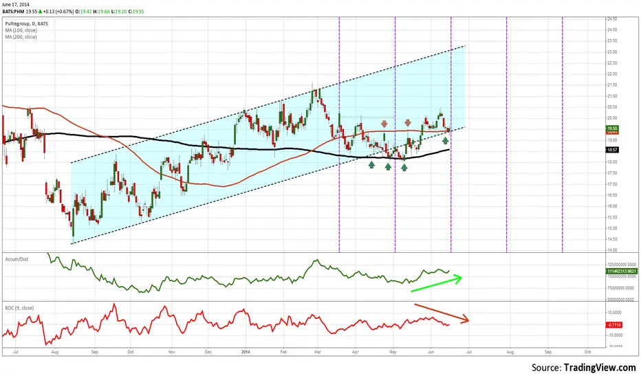641x378 pixels.
Task: Select the 'Accum/Dist' indicator pane label
Action: [x=17, y=259]
